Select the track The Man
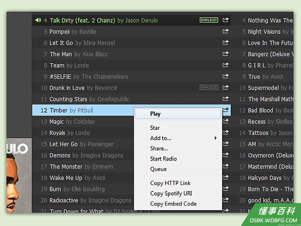Screen dimensions: 301x226 61,54
